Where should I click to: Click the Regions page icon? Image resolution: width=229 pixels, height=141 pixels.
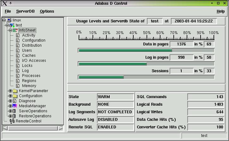point(18,81)
